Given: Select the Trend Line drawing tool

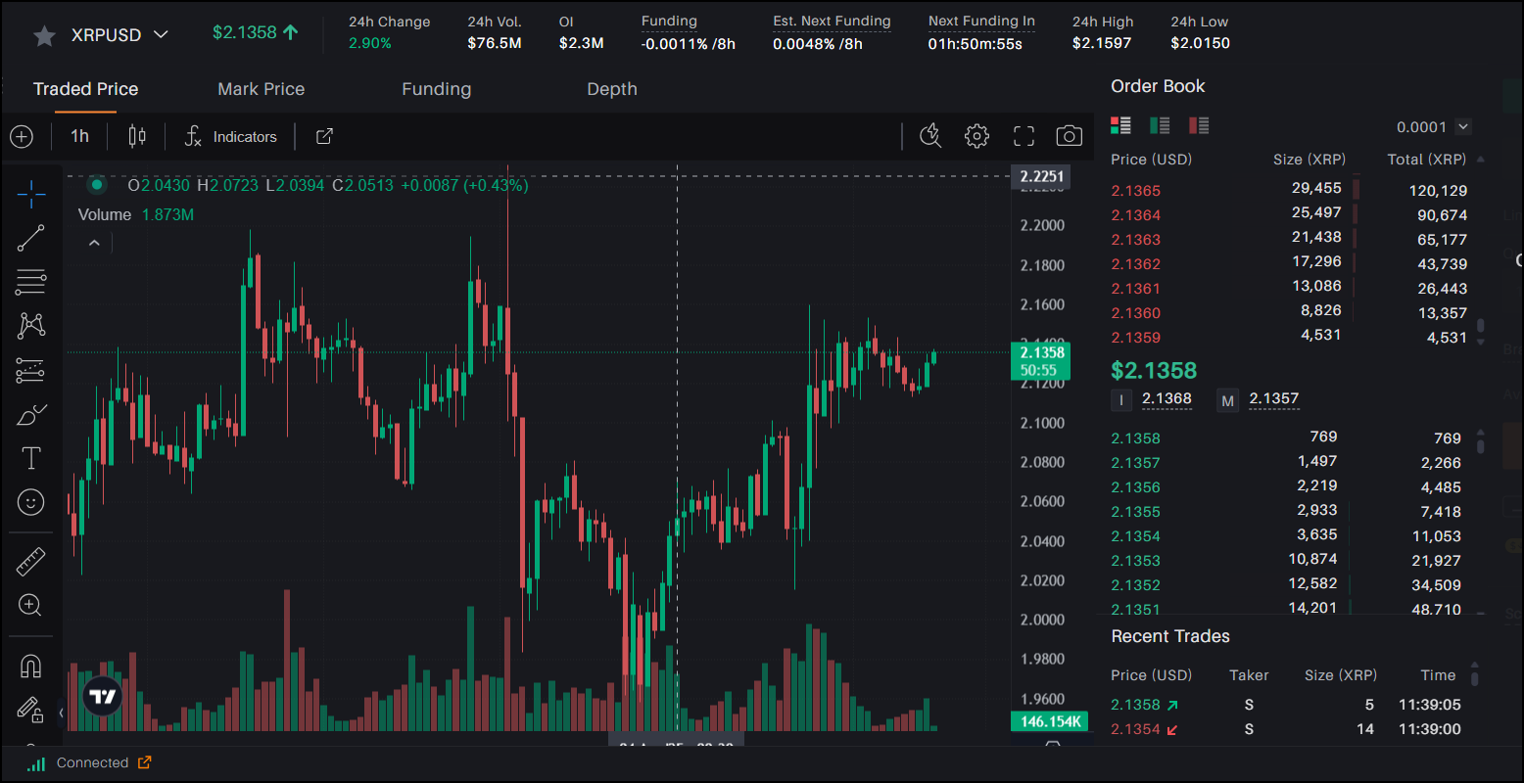Looking at the screenshot, I should (x=30, y=238).
